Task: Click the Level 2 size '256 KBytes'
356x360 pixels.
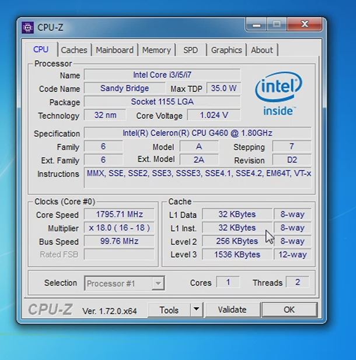Action: click(x=237, y=241)
